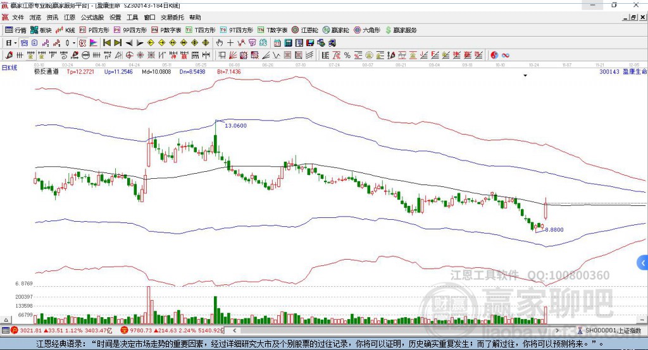
Task: Click the blue infinity loop icon
Action: click(506, 56)
